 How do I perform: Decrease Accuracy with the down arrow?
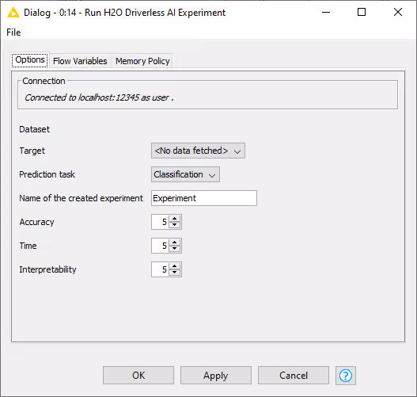[x=174, y=225]
